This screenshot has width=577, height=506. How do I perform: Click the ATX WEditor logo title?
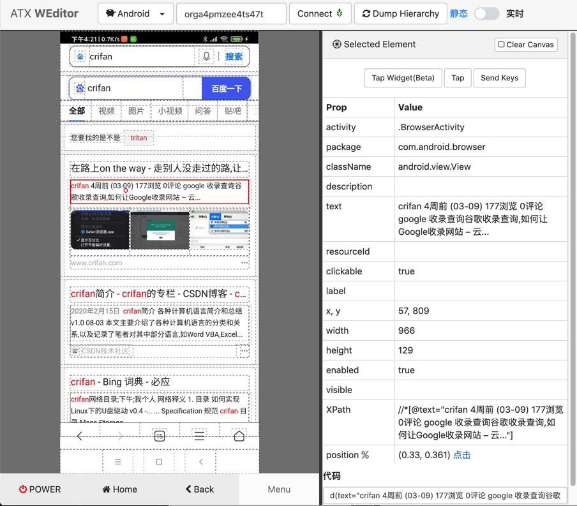[x=45, y=13]
